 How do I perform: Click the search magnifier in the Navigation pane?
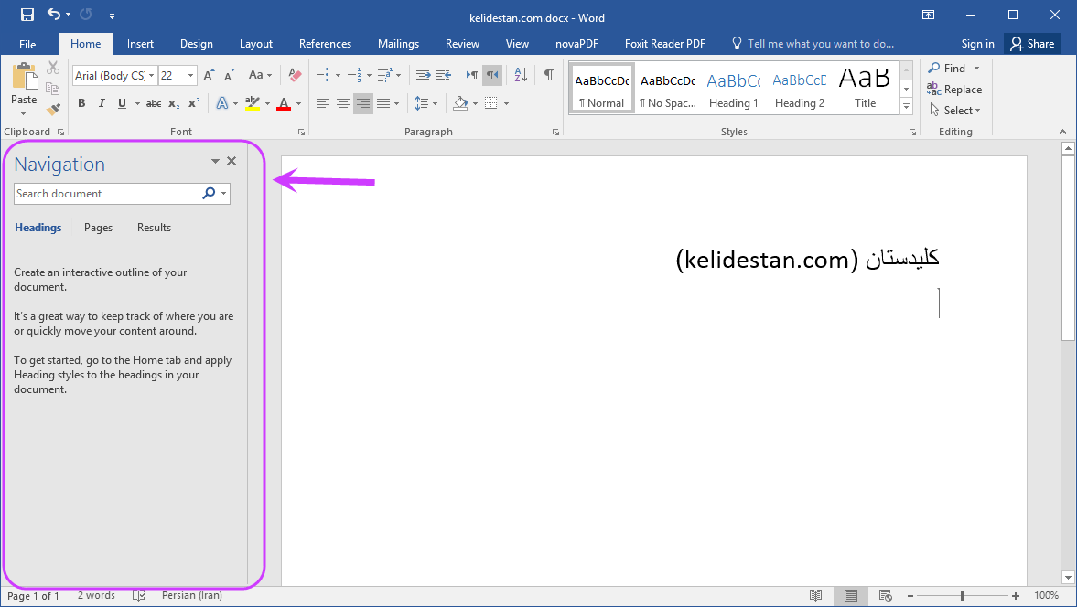tap(209, 194)
